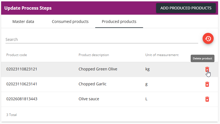Delete the Chopped Green Olive product

pos(207,69)
